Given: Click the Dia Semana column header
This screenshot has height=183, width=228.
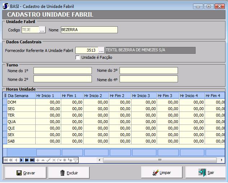Looking at the screenshot, I should click(21, 96).
